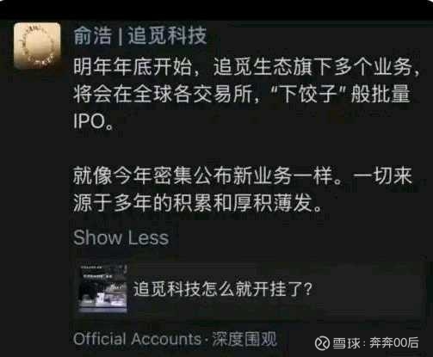Click the paragraph starting 就像今年密集公布
The height and width of the screenshot is (357, 433).
point(243,190)
